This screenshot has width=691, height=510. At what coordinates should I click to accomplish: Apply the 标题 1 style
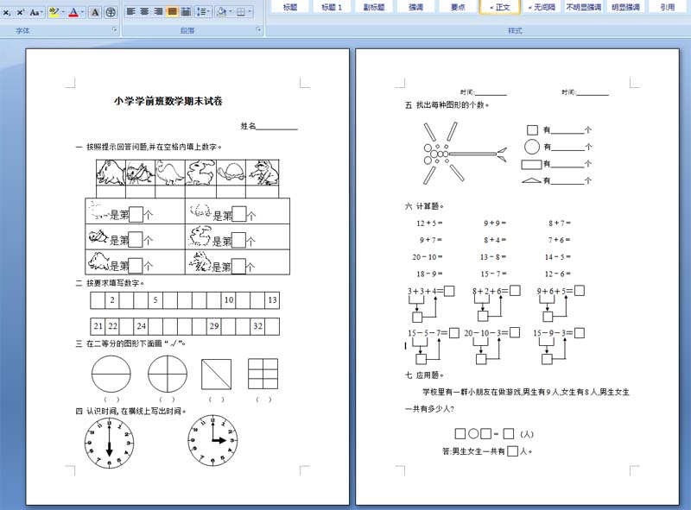click(332, 7)
